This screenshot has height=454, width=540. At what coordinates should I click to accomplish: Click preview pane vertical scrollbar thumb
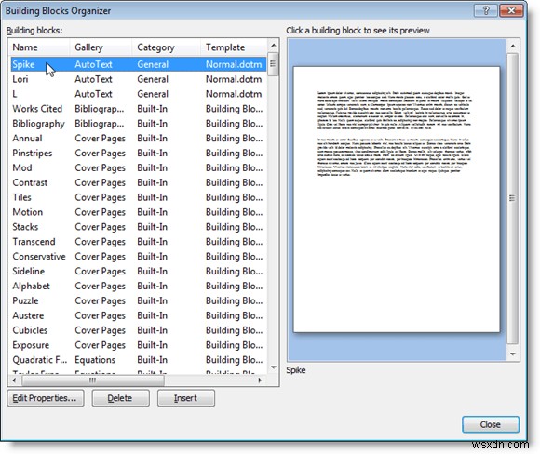pos(512,198)
